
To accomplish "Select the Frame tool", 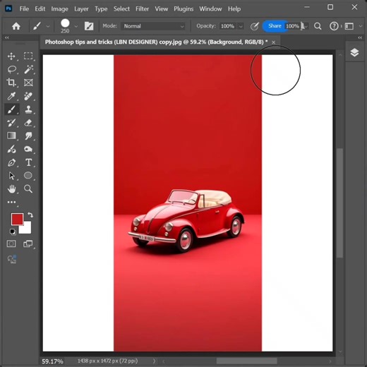I will click(28, 83).
